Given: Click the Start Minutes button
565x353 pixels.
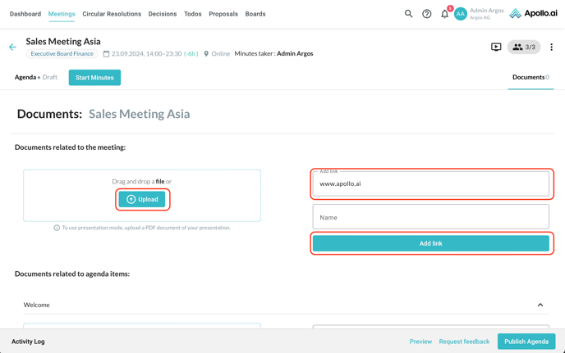Looking at the screenshot, I should coord(94,78).
